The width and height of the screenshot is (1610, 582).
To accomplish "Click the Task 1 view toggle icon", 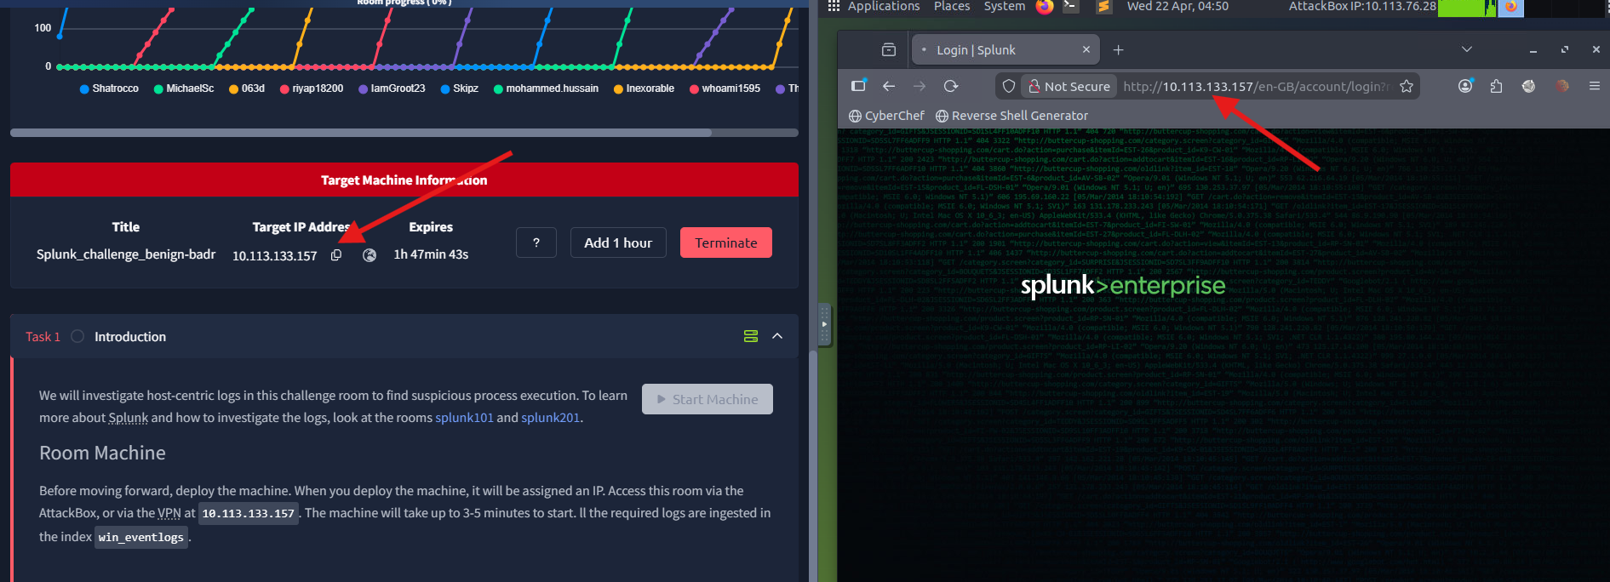I will tap(751, 336).
